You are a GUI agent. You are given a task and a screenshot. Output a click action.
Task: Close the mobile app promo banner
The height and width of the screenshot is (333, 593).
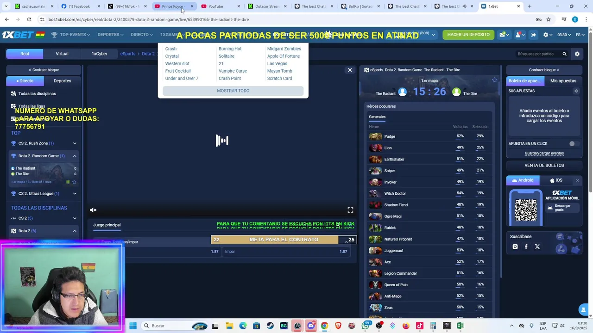click(577, 180)
